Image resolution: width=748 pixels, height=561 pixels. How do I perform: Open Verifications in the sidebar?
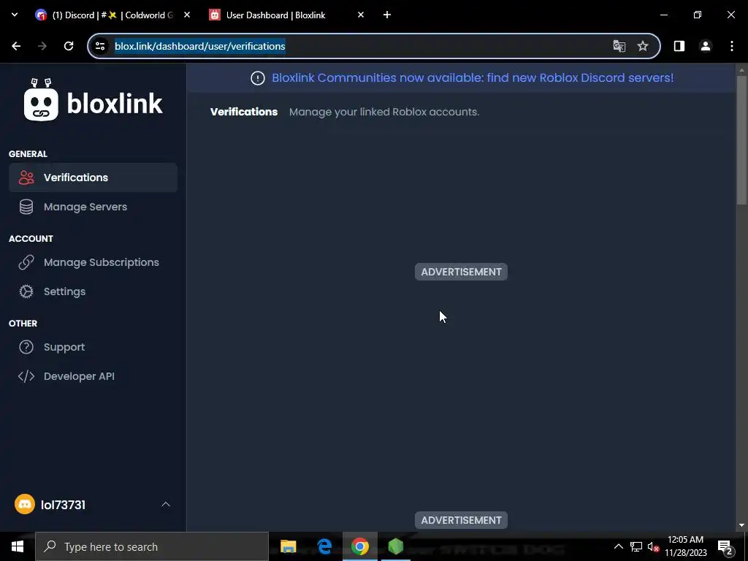[x=93, y=178]
